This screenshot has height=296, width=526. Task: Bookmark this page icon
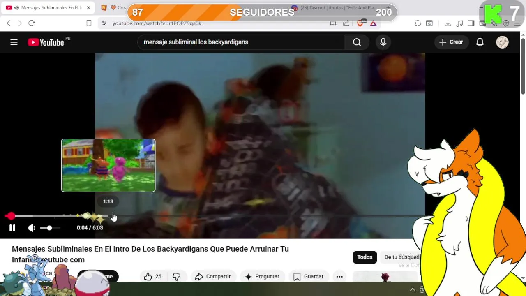[x=89, y=23]
